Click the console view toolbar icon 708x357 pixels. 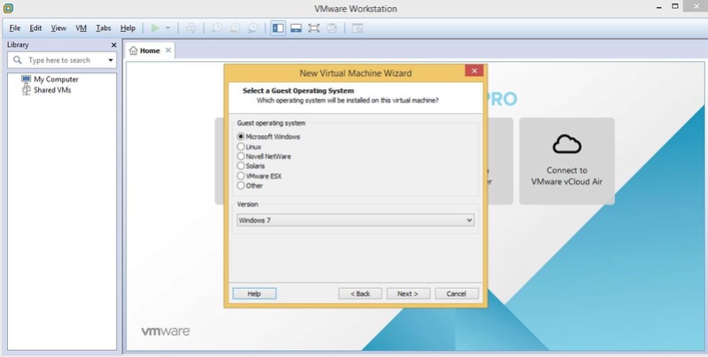[358, 28]
